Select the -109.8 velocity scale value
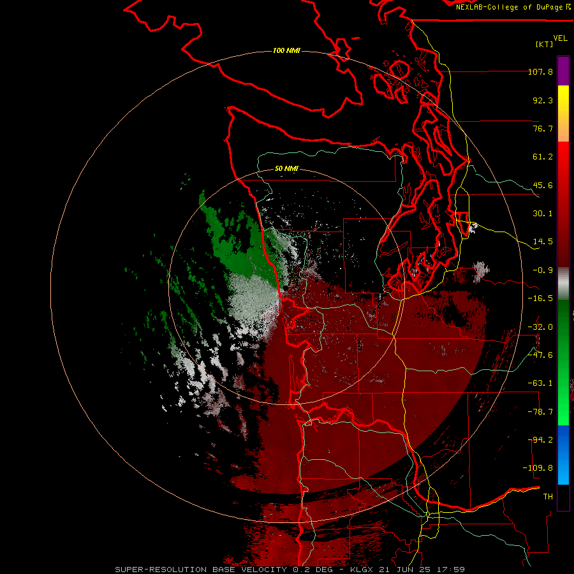Screen dimensions: 574x574 tap(538, 468)
